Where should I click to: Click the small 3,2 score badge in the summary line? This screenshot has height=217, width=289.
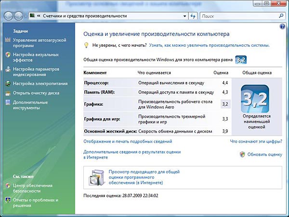241,60
